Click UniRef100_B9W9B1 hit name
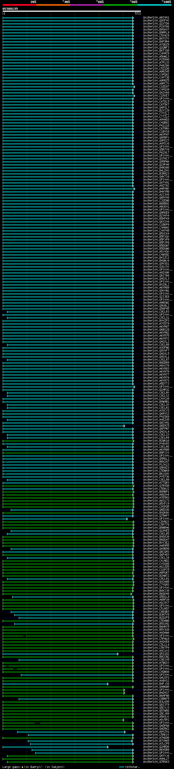Viewport: 174px width, 769px height. click(156, 402)
